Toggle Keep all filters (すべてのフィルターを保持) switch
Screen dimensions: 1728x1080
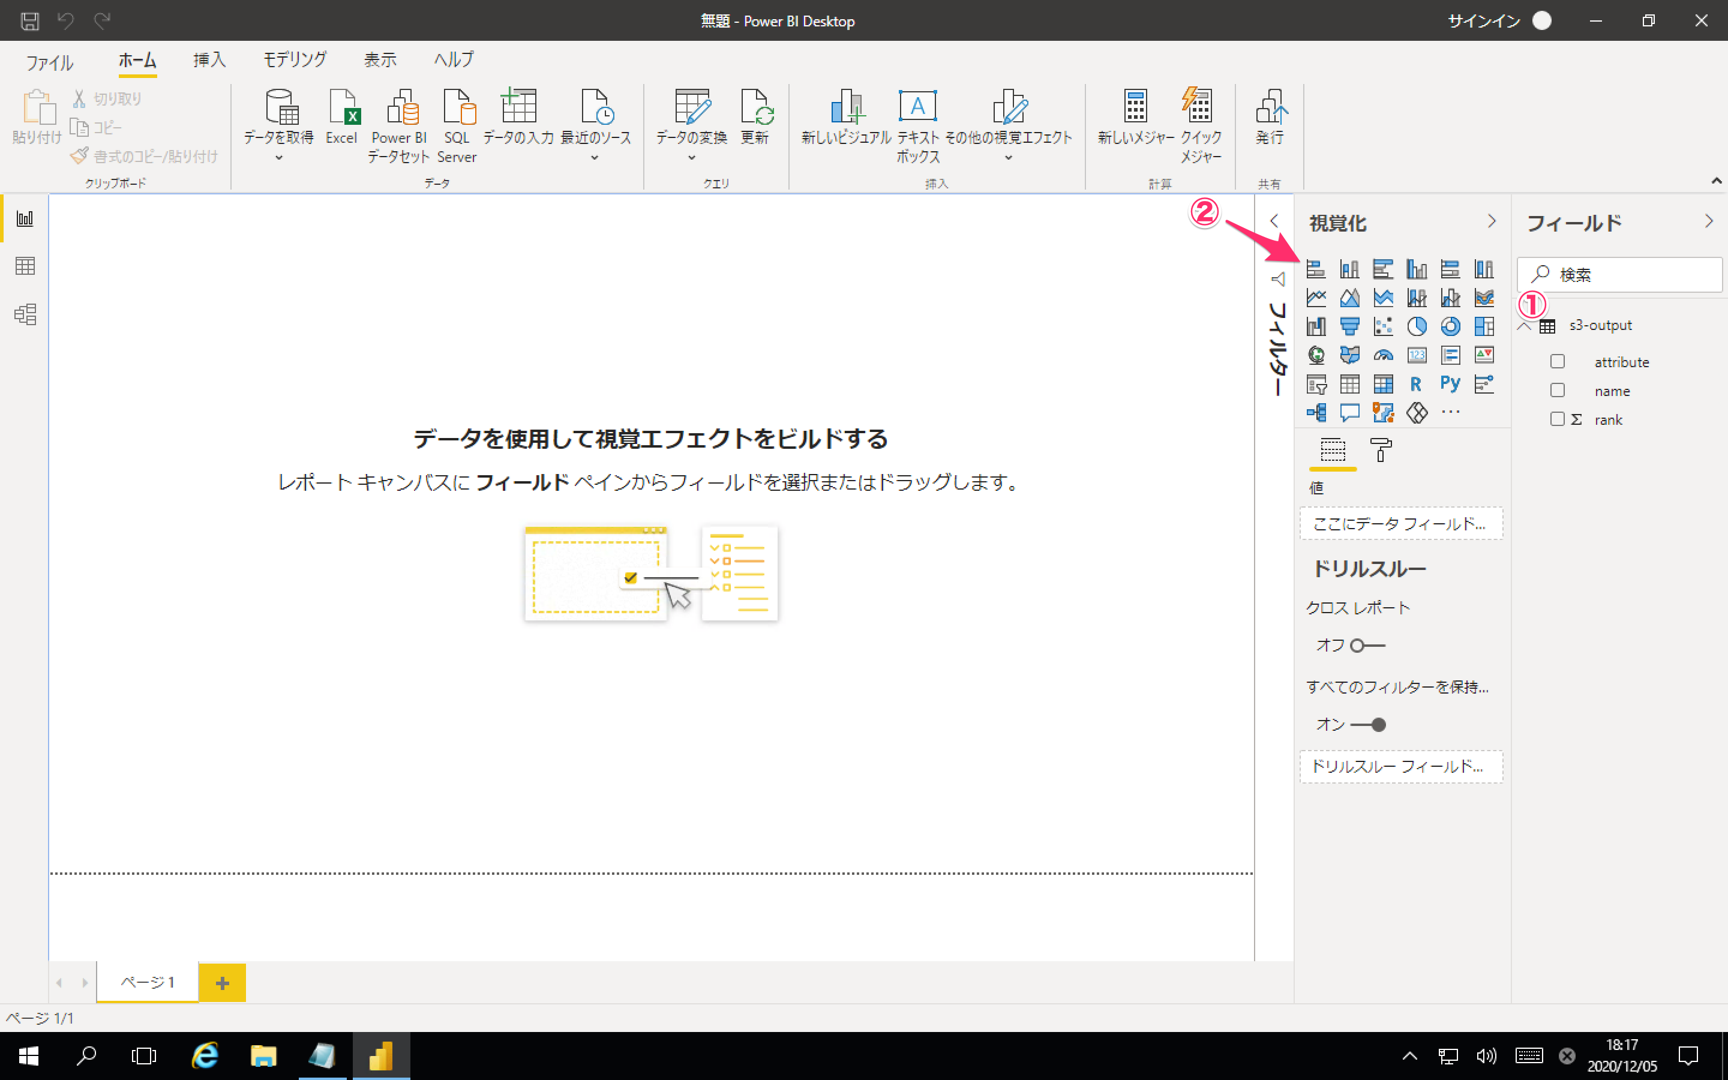tap(1368, 725)
